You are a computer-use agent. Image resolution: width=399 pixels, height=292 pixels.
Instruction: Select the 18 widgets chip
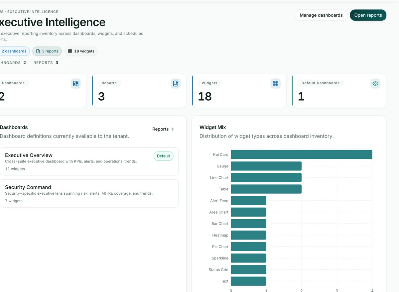81,51
